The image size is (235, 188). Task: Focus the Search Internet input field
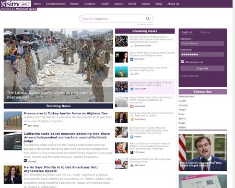point(113,19)
